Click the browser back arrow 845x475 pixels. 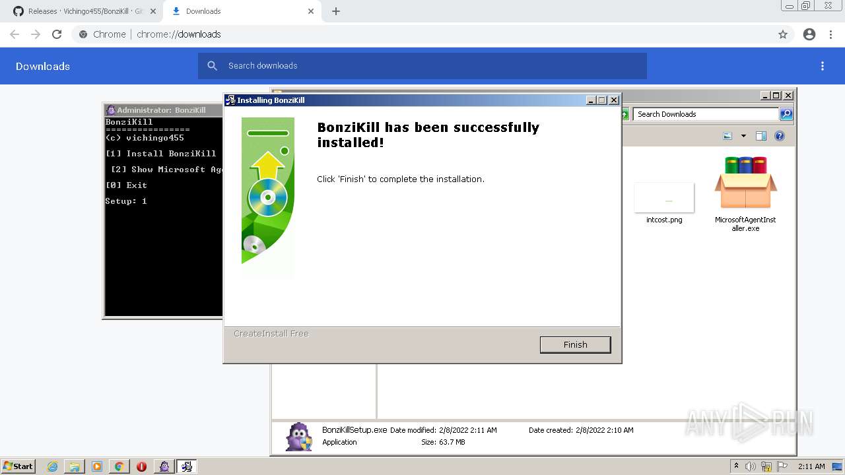[15, 34]
